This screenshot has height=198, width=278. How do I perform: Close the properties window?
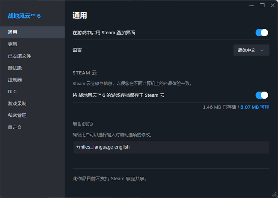coord(272,5)
